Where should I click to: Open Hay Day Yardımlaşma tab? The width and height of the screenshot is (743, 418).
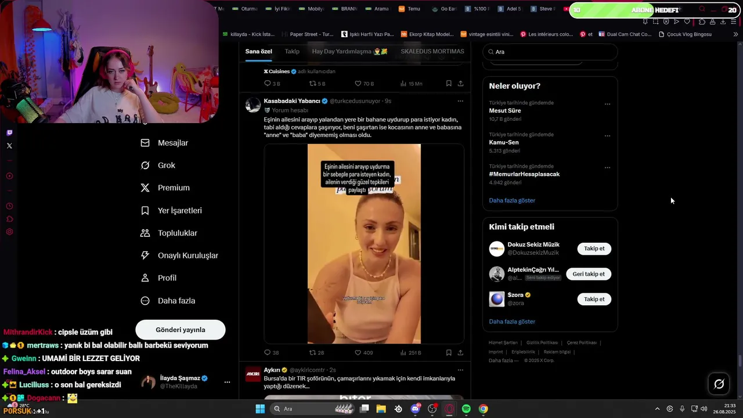(349, 52)
